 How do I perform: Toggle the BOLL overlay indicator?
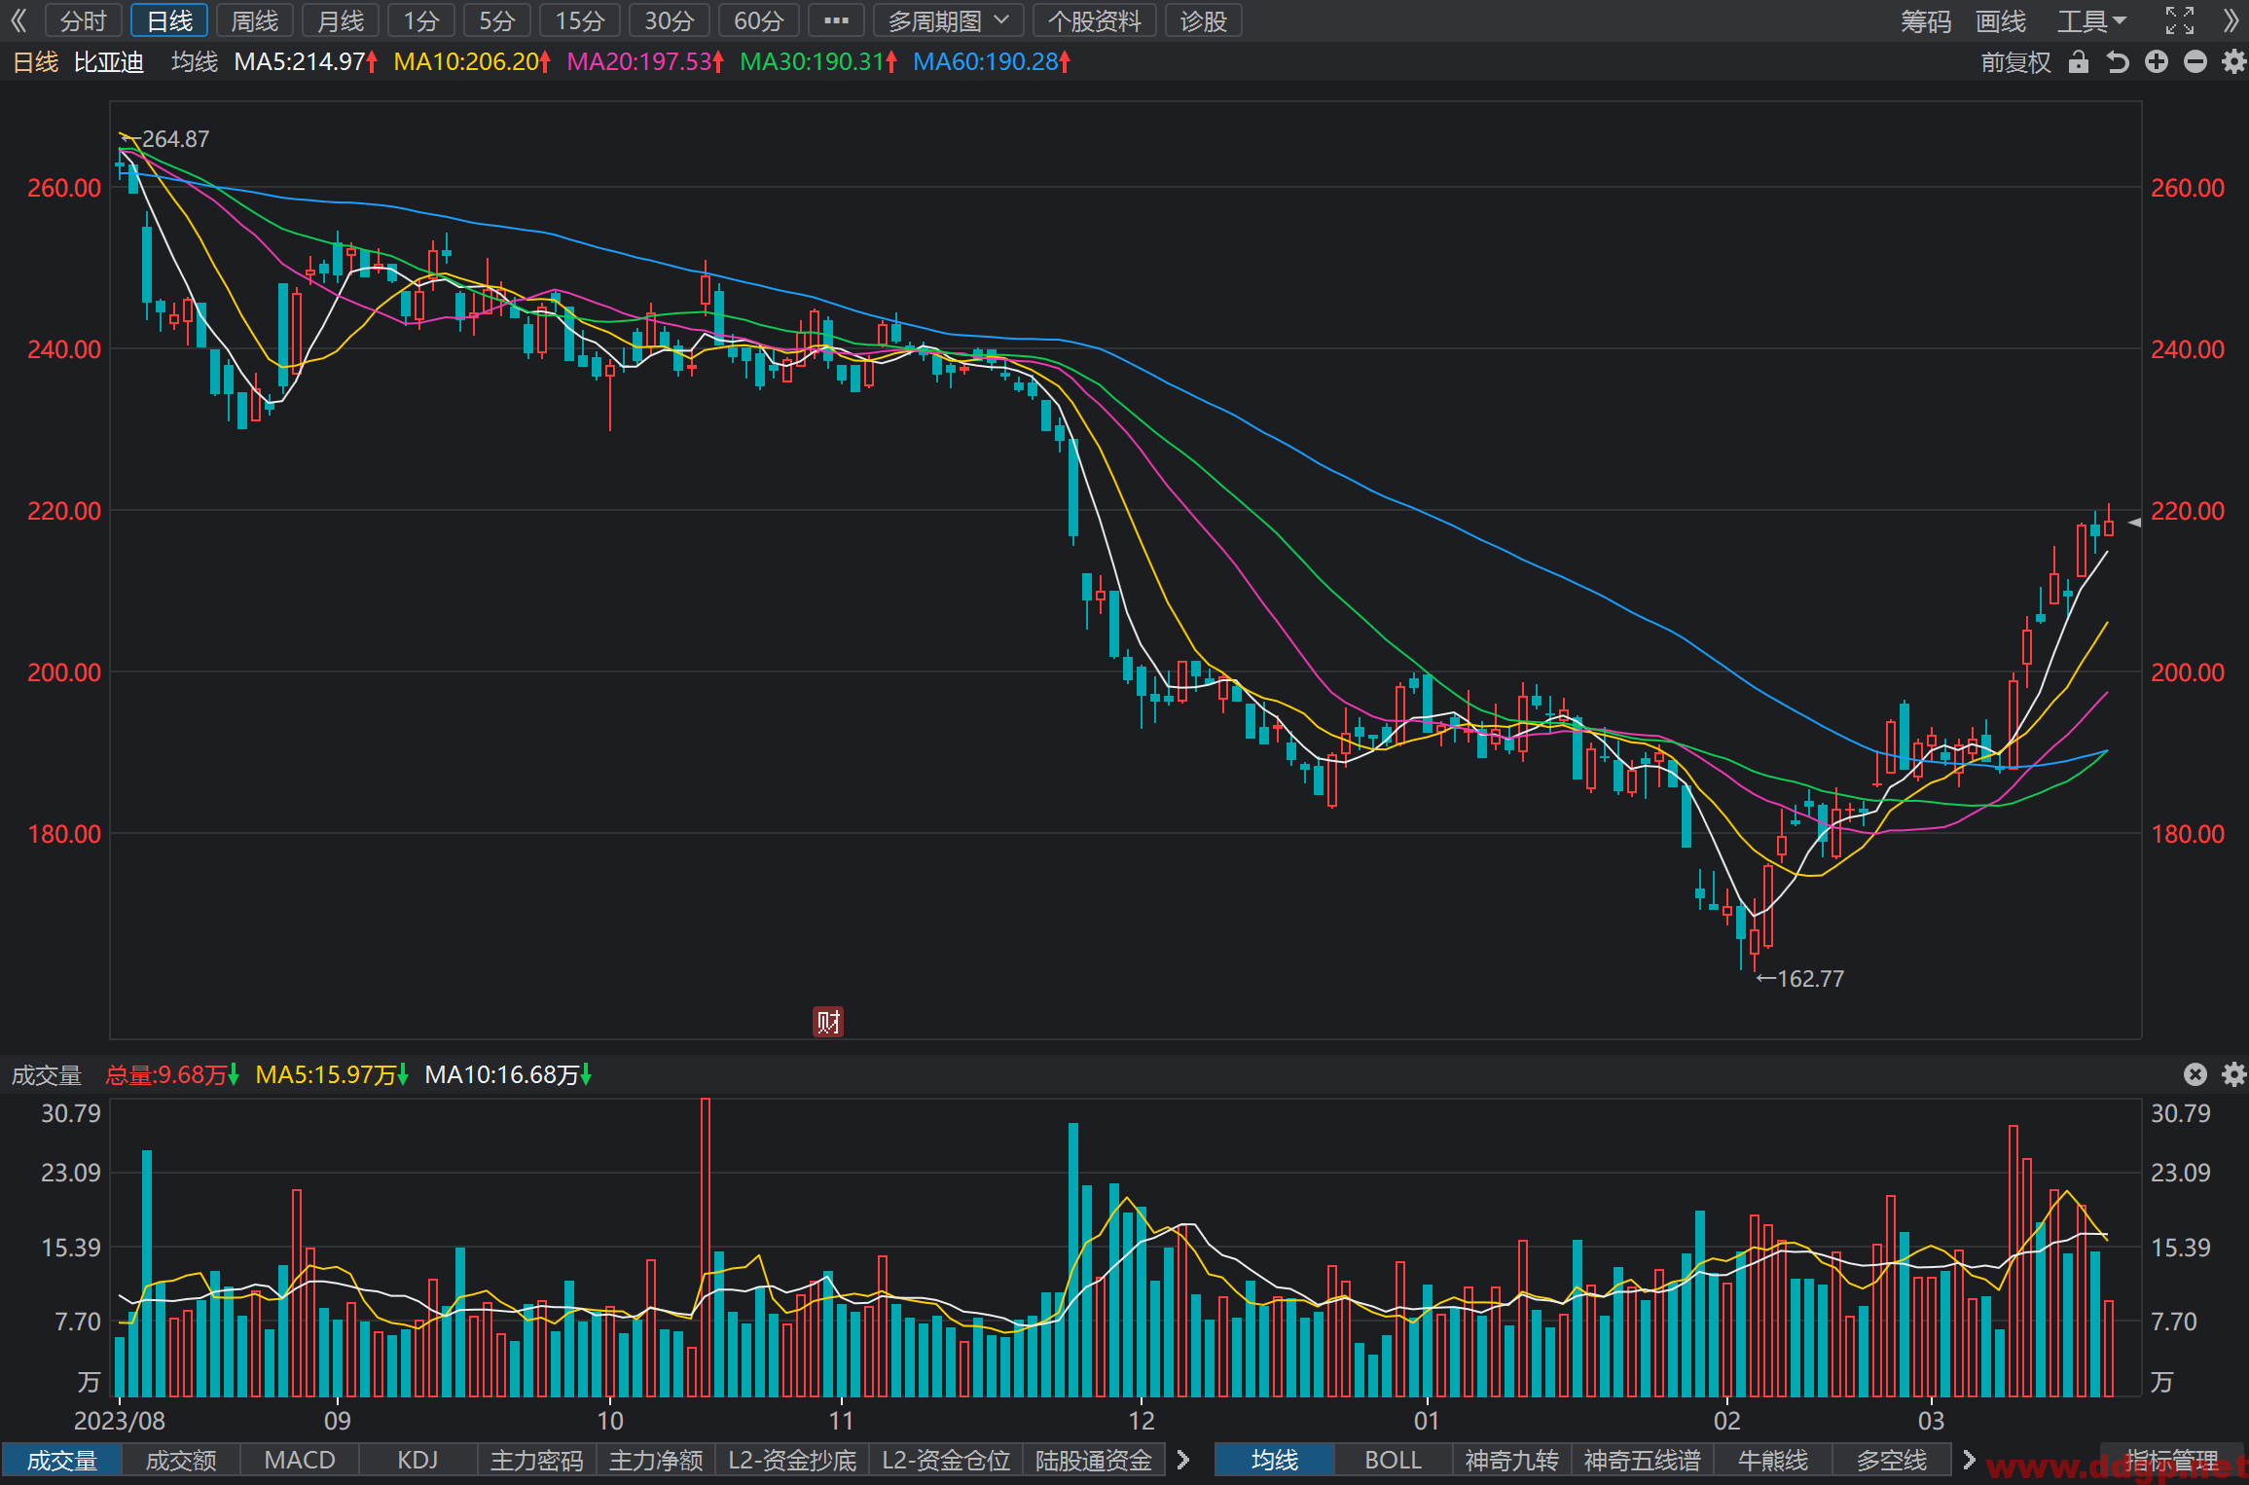[x=1393, y=1461]
